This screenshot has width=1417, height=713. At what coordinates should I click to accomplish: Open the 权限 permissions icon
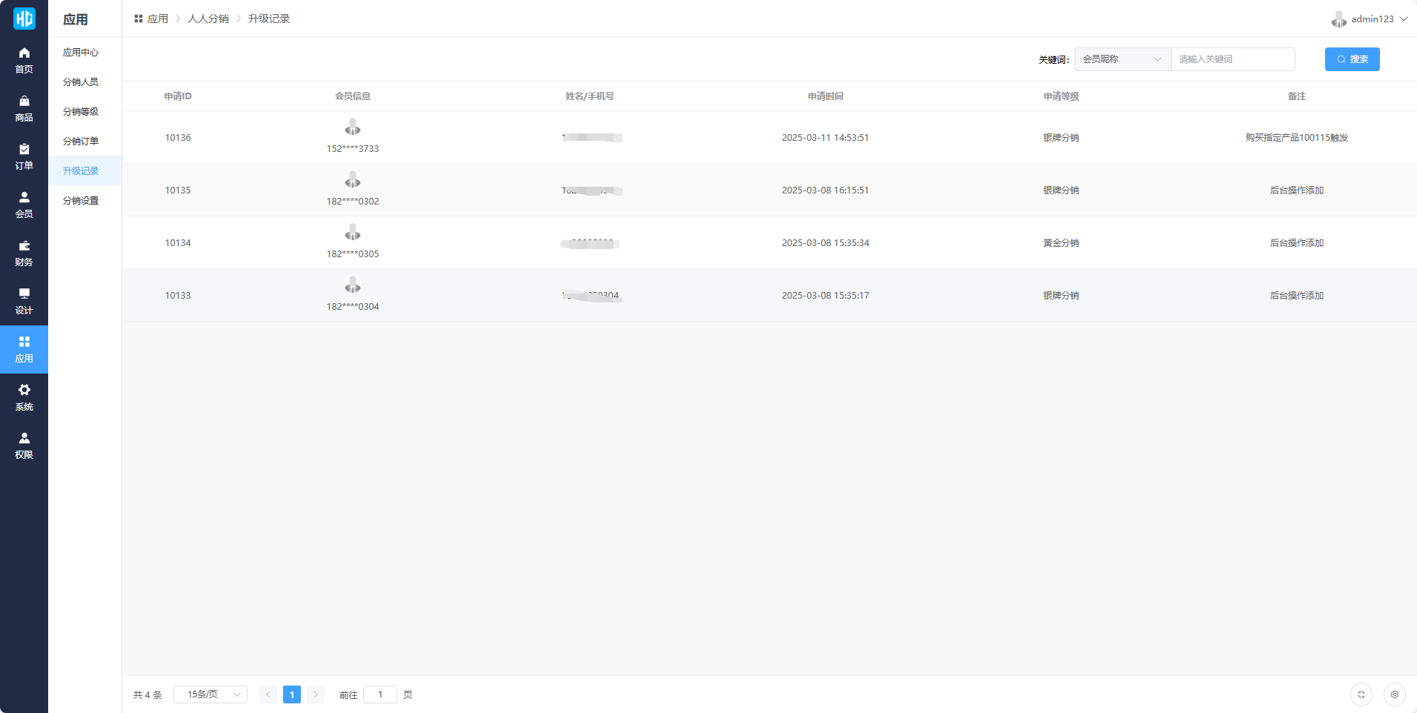pos(24,445)
